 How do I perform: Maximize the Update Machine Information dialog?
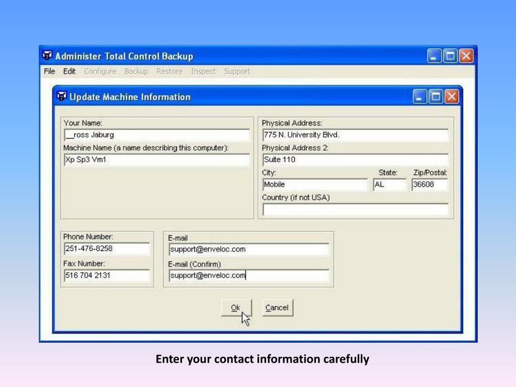pyautogui.click(x=436, y=97)
